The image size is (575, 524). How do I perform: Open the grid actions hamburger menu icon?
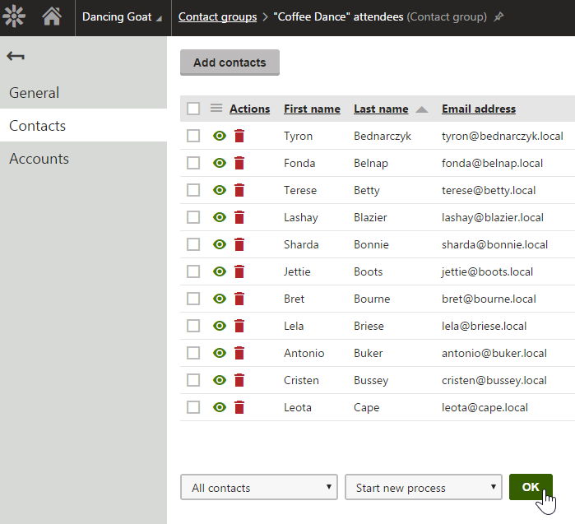(x=216, y=109)
